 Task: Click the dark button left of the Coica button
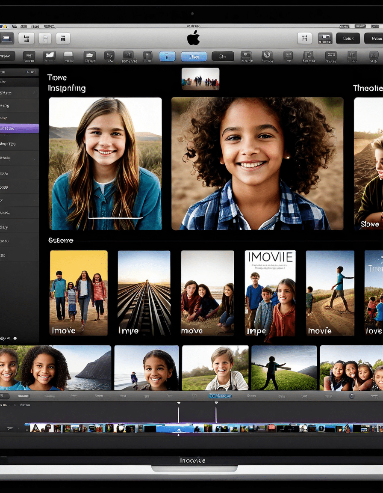coord(325,39)
